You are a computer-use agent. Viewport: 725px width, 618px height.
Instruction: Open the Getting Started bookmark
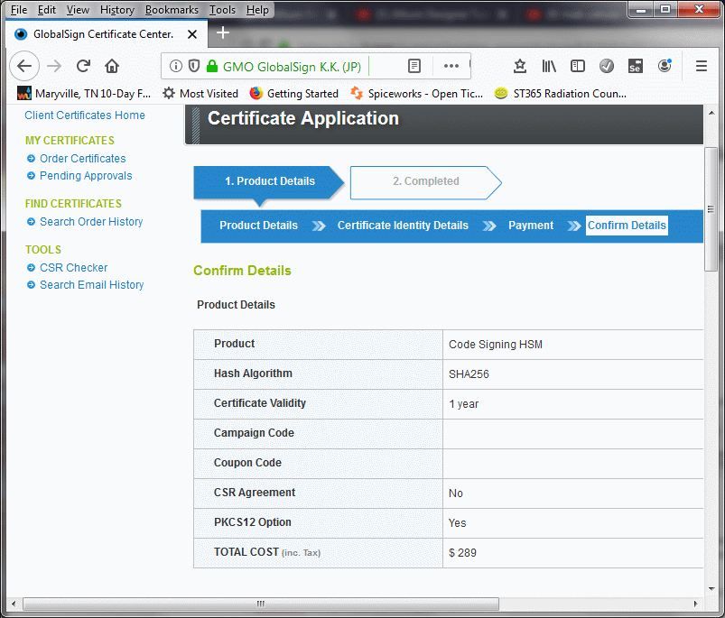click(294, 93)
